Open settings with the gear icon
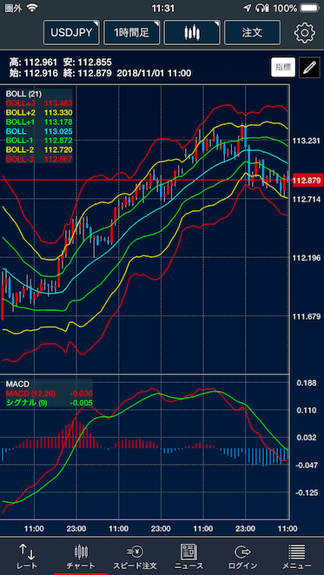 [x=304, y=33]
